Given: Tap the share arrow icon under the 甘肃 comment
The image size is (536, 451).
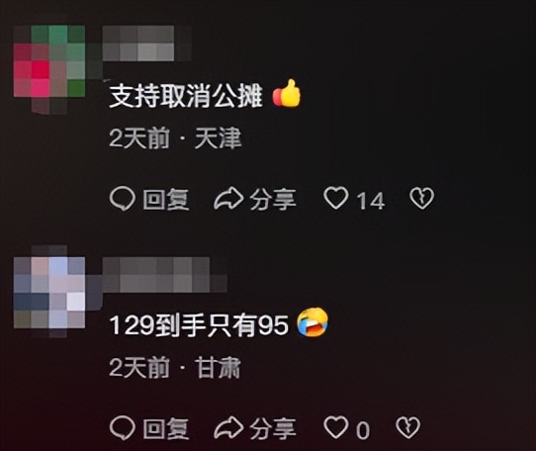Looking at the screenshot, I should (x=228, y=428).
